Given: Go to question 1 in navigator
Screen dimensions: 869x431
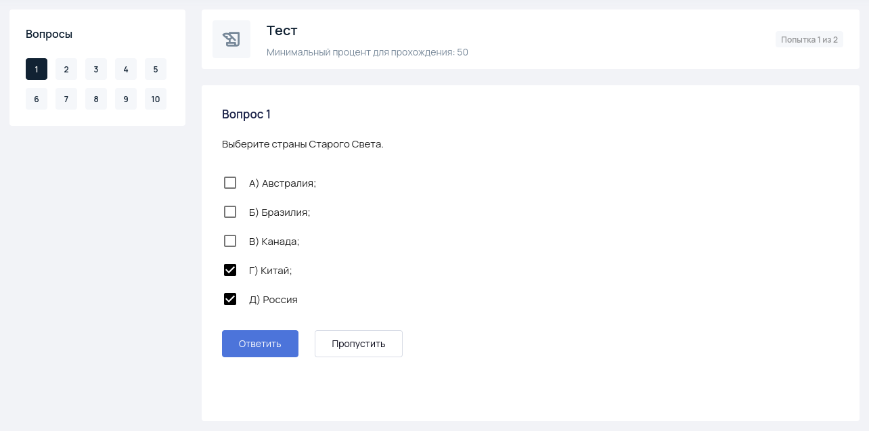Looking at the screenshot, I should pyautogui.click(x=37, y=69).
